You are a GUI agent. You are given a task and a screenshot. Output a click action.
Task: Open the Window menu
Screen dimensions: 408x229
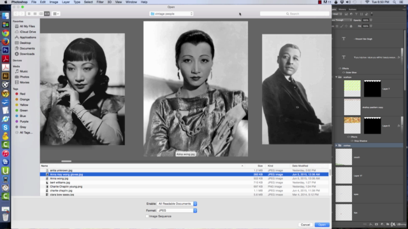[131, 2]
